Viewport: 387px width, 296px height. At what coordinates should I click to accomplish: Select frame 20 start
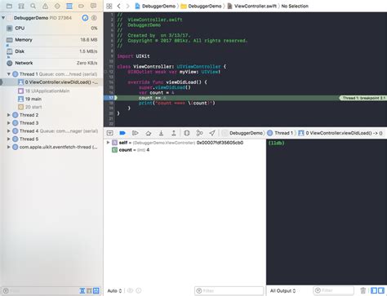click(51, 107)
